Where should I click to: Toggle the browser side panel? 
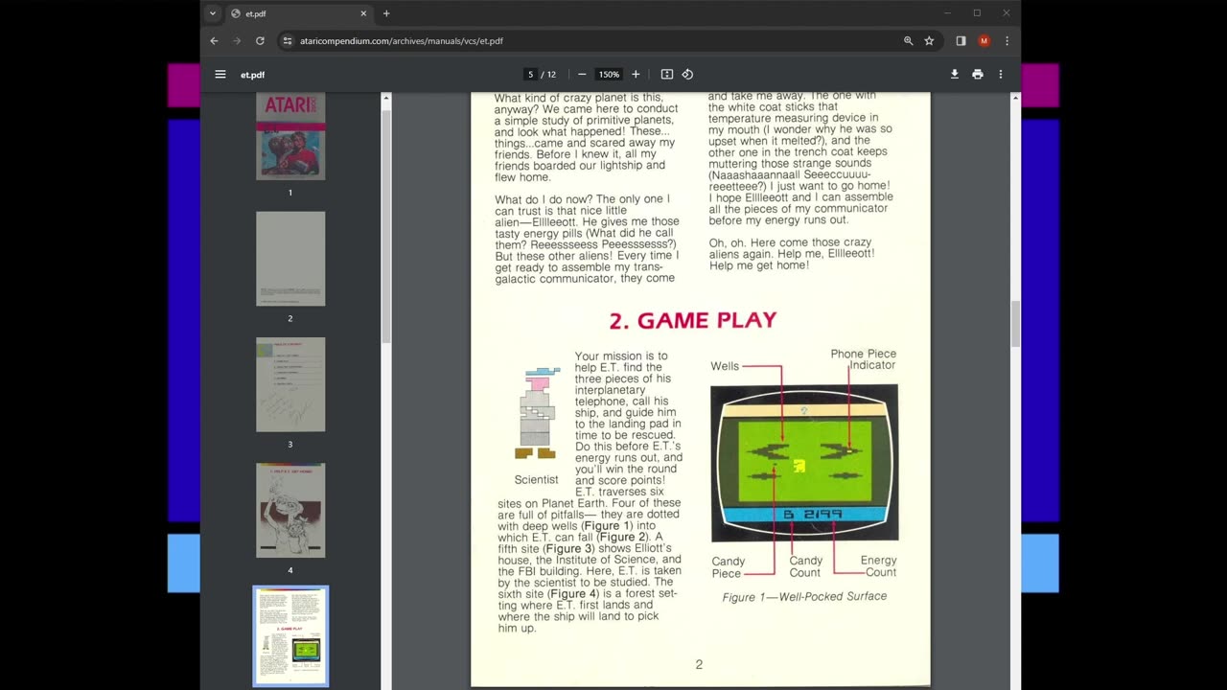(x=961, y=41)
